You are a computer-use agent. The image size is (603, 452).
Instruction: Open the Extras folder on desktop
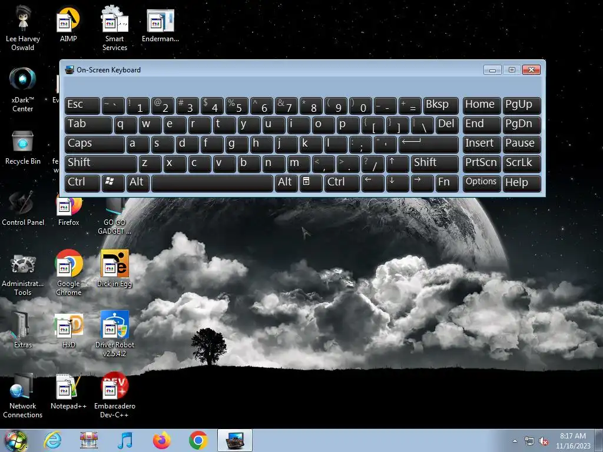click(x=23, y=330)
